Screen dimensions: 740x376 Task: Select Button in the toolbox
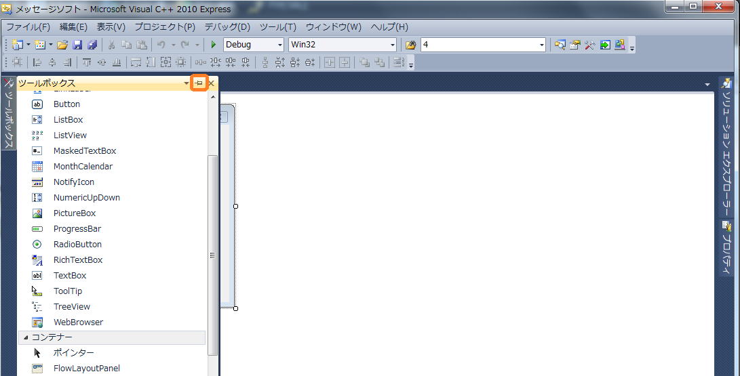[x=111, y=104]
